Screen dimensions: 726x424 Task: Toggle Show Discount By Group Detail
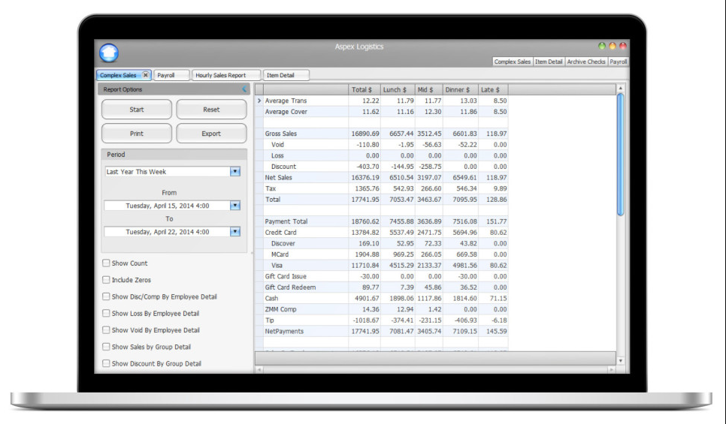pyautogui.click(x=106, y=363)
